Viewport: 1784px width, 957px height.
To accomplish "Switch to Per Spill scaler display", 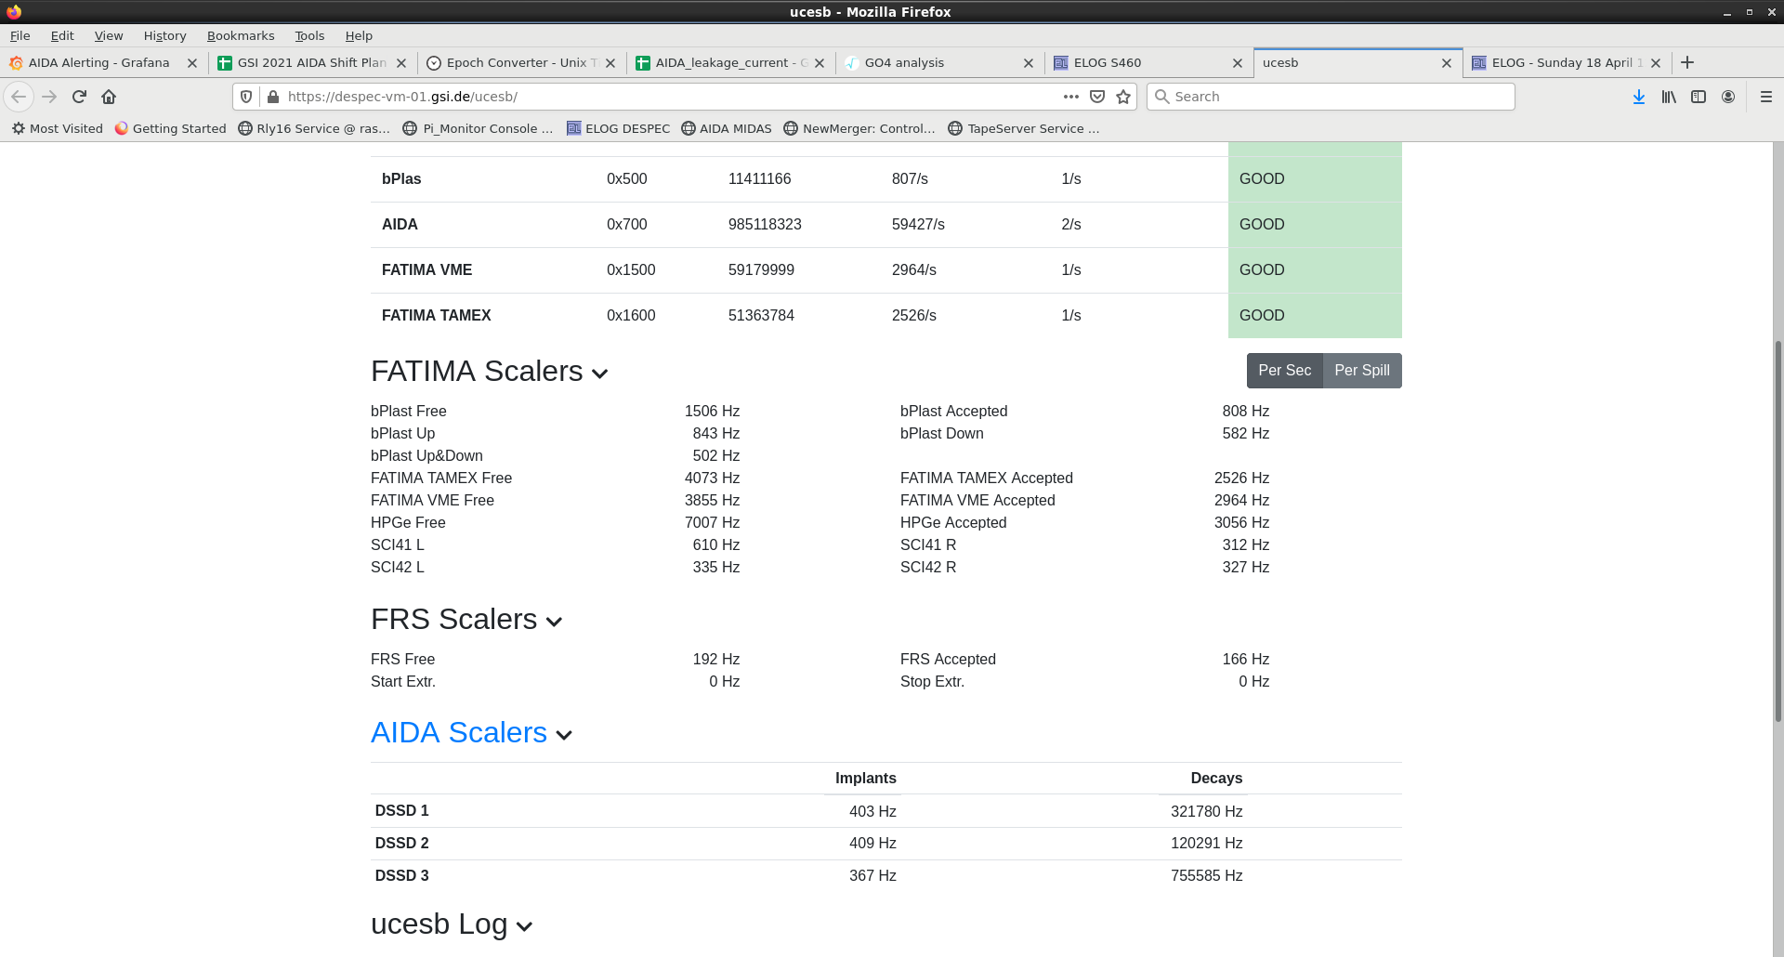I will click(1362, 371).
